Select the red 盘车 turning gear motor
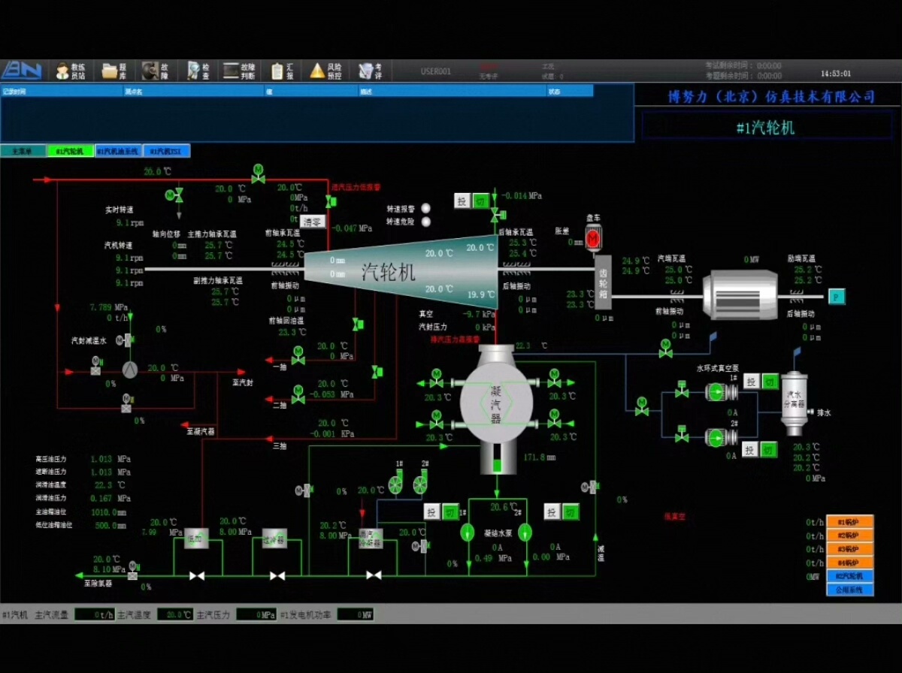 593,238
